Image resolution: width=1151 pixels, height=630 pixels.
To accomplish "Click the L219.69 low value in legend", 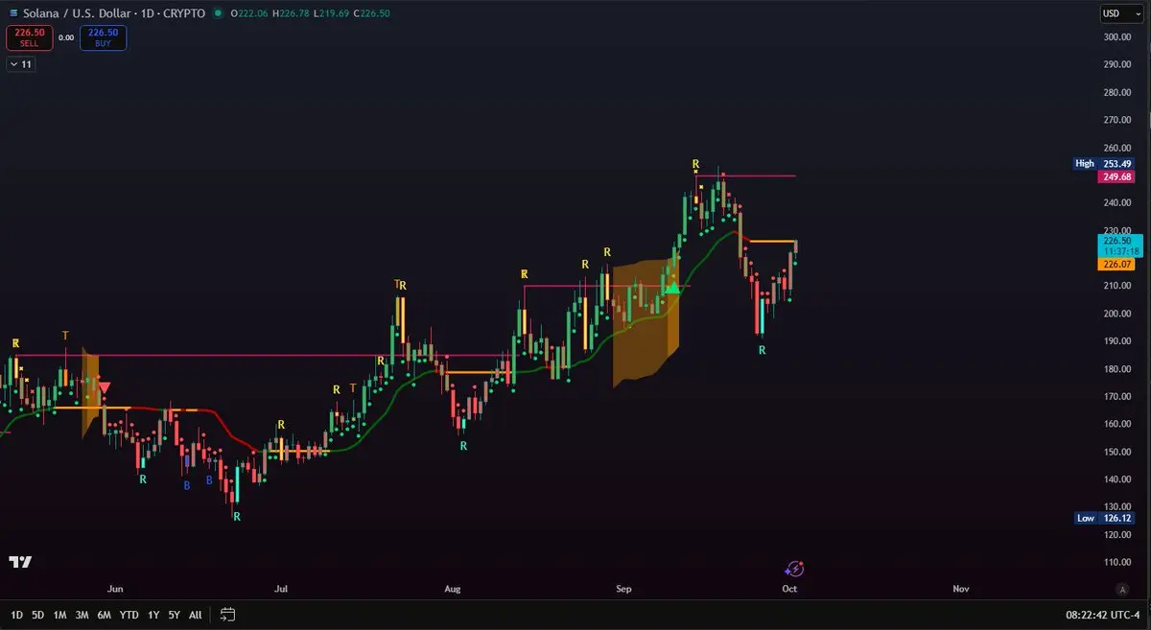I will [x=331, y=13].
